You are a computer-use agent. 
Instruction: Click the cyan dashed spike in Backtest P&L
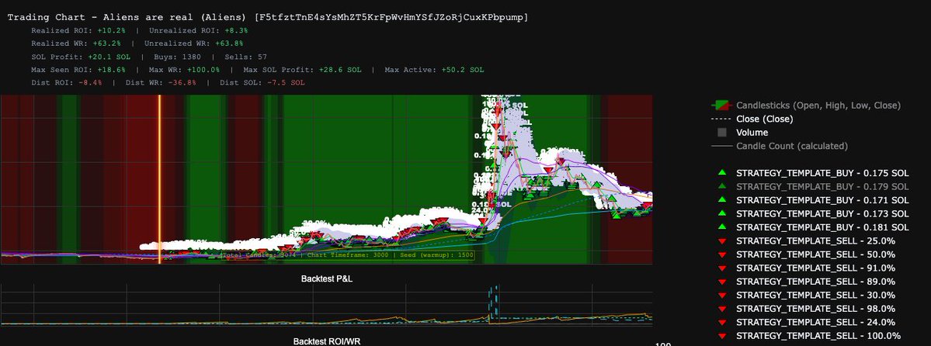click(492, 303)
